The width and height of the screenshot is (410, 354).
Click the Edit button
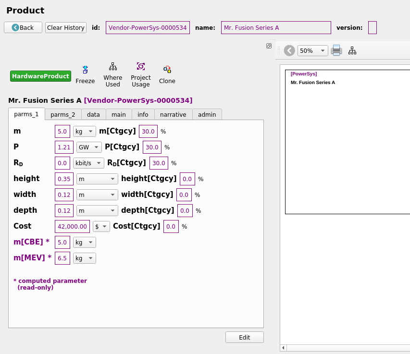(245, 337)
